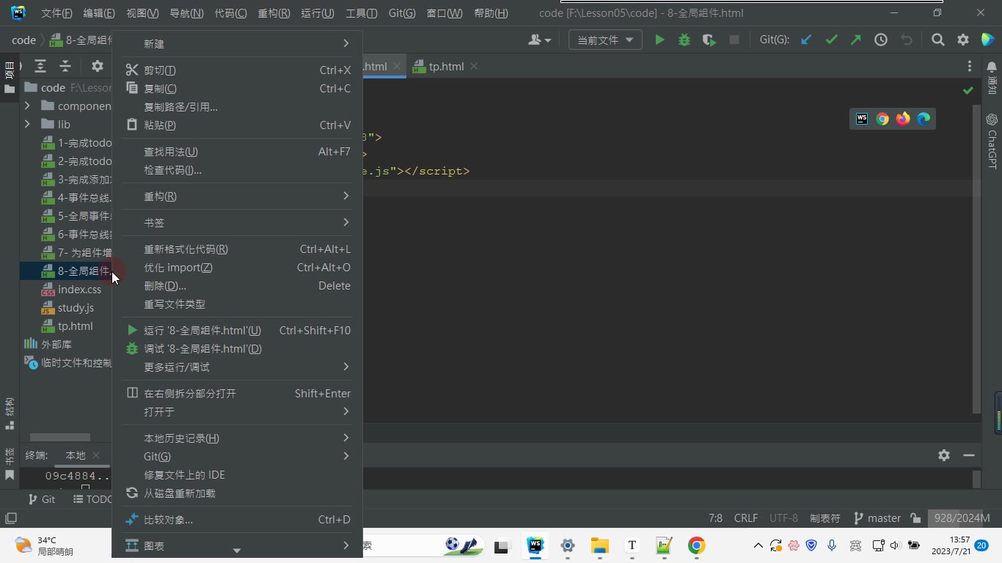Open in Firefox from browser popup

903,119
